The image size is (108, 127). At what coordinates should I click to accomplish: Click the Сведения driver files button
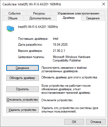22,68
